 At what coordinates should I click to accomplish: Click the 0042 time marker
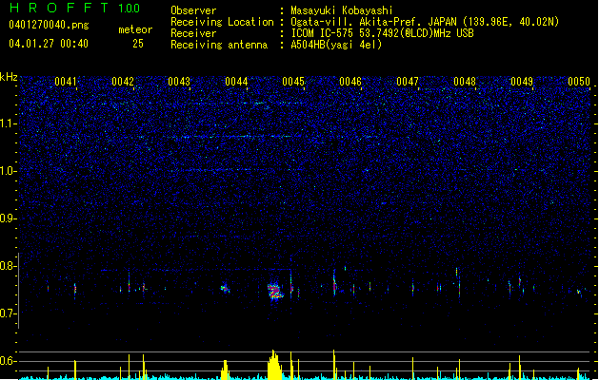[x=123, y=82]
